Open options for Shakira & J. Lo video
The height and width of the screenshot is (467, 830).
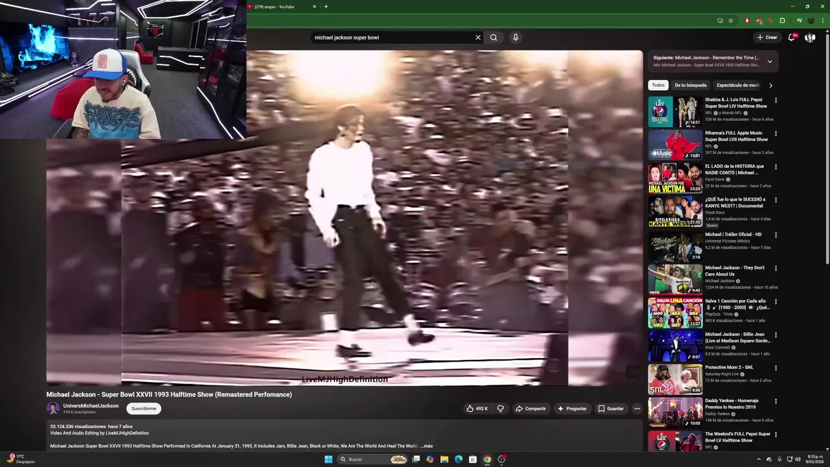[x=776, y=101]
